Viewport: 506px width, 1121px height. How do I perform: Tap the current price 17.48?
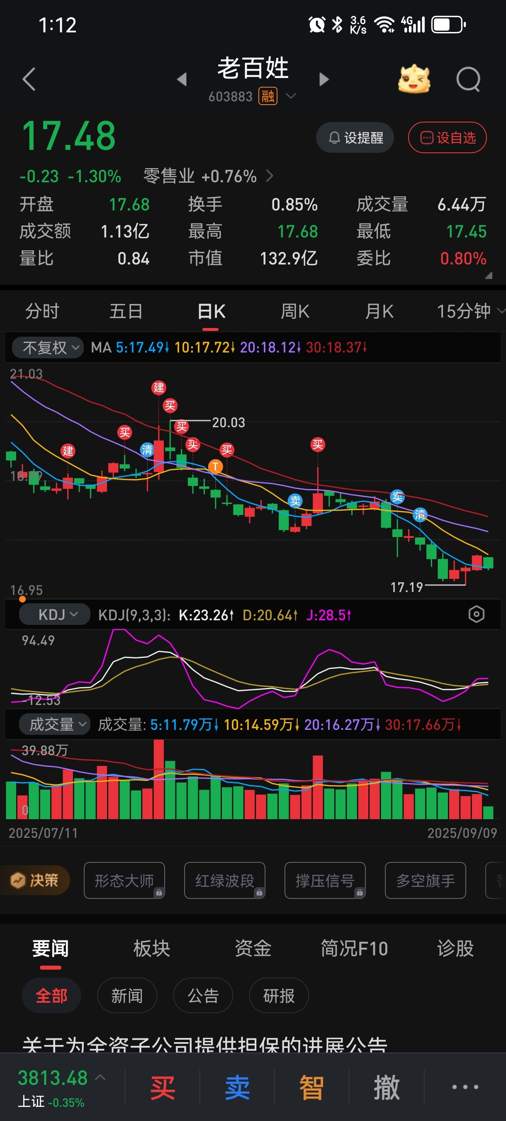click(69, 136)
